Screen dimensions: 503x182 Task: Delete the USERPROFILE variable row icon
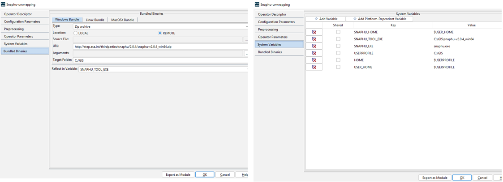pyautogui.click(x=314, y=53)
